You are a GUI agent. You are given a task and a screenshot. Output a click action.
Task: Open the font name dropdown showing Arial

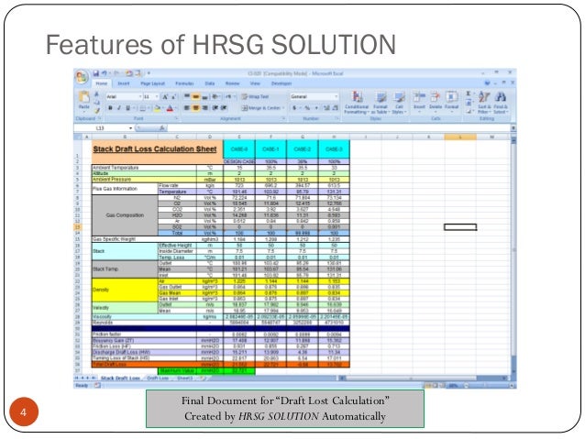140,96
